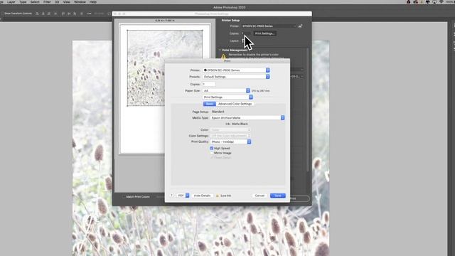Open the 3D menu
The width and height of the screenshot is (455, 256).
57,2
